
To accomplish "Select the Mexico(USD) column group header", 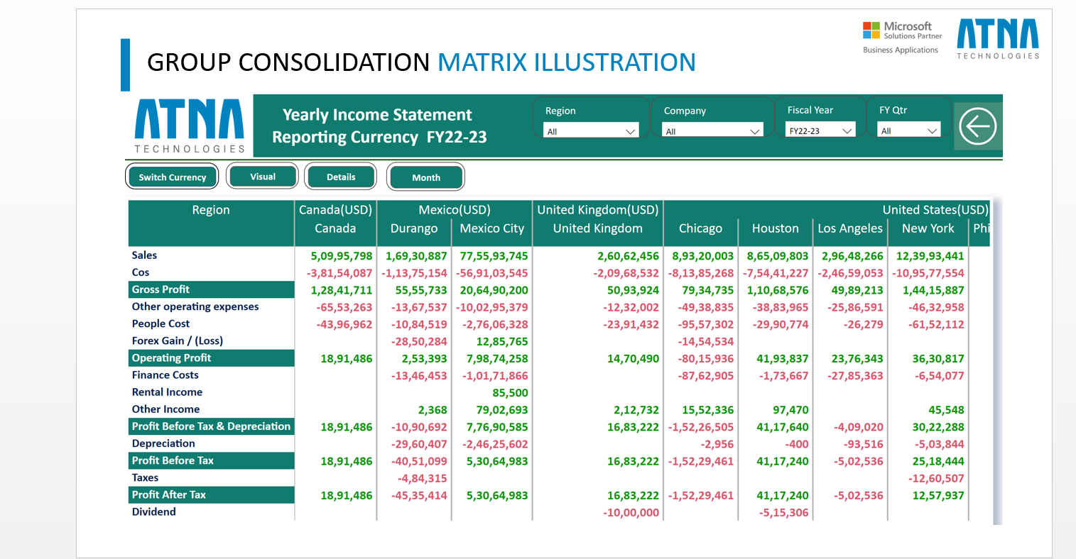I will tap(455, 210).
